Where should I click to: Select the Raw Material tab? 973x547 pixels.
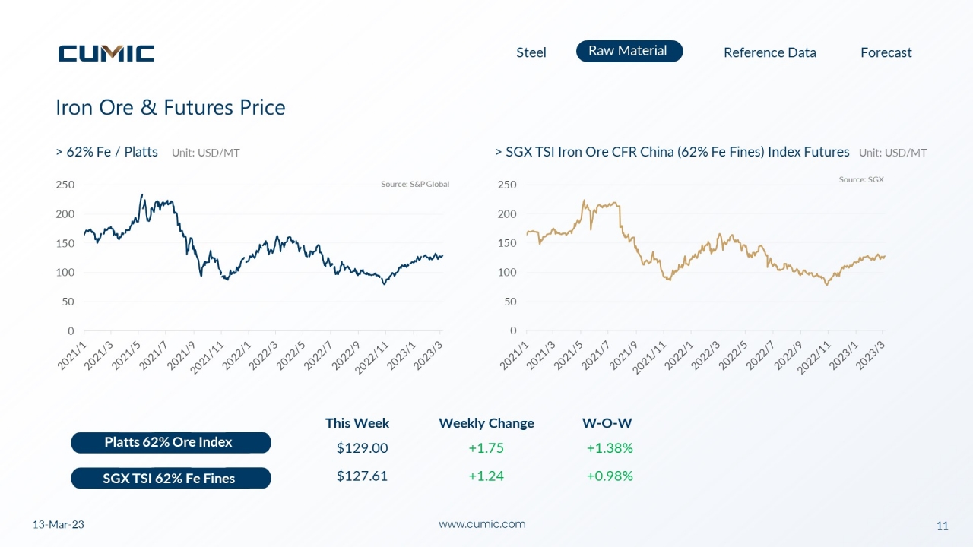point(629,51)
